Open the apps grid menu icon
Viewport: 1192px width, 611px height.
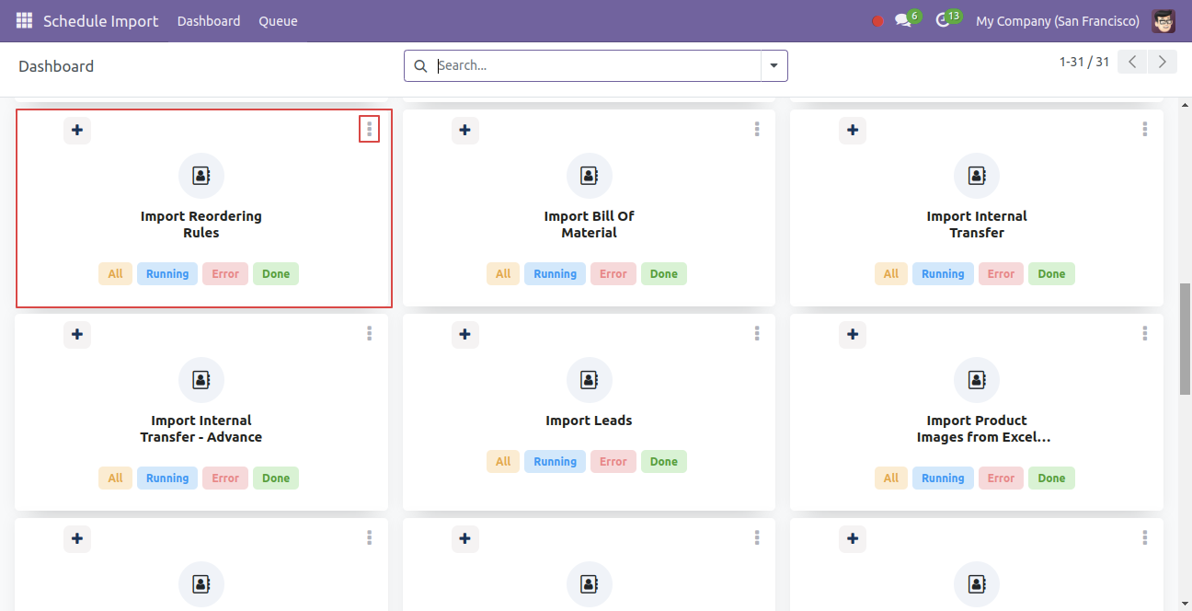point(24,20)
